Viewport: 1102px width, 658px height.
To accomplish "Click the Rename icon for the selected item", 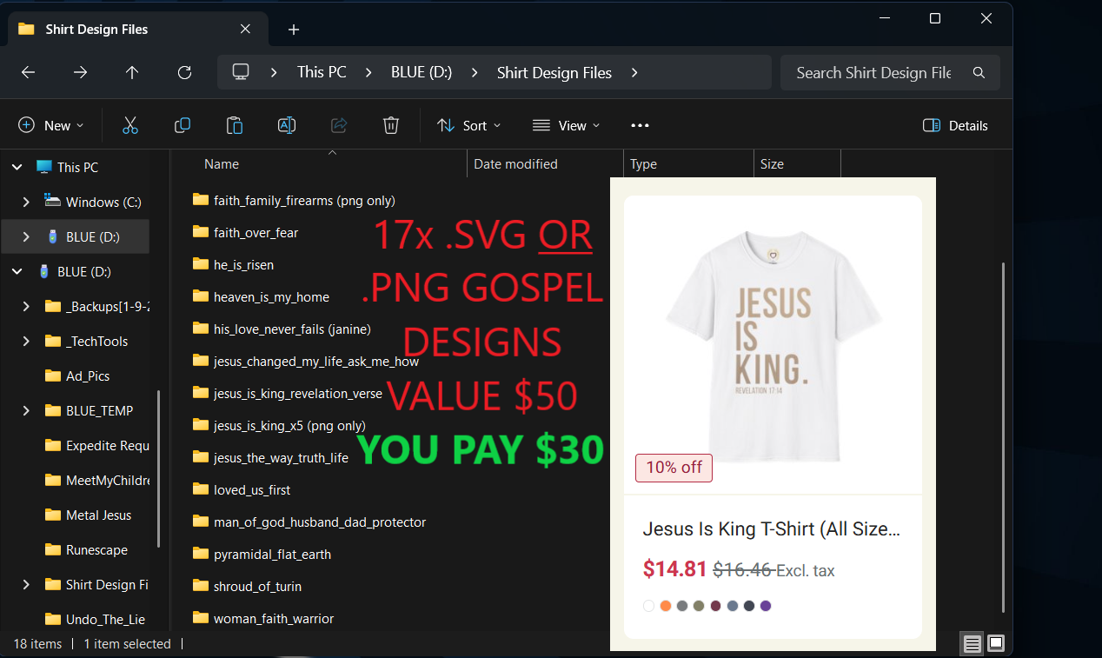I will click(x=287, y=125).
